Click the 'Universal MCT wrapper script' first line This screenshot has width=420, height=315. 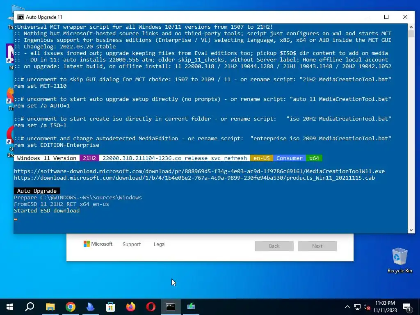[x=144, y=27]
